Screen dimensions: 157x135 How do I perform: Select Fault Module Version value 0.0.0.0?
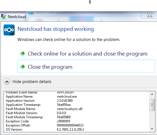[x=61, y=113]
